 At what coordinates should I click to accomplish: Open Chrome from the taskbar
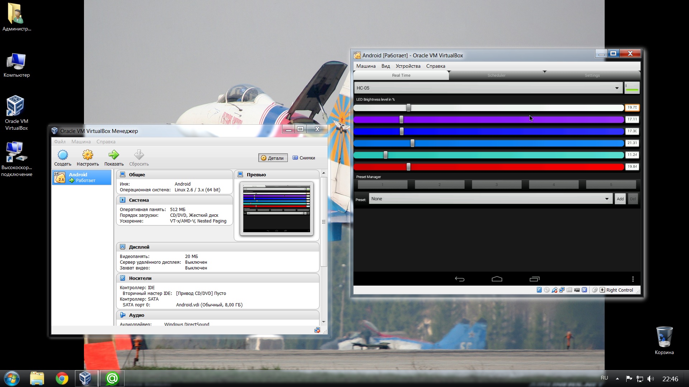(x=62, y=378)
